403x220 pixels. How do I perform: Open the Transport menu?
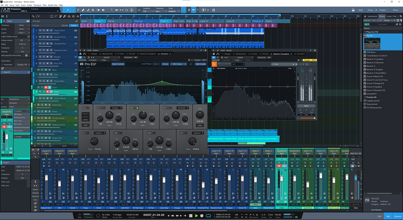[37, 5]
